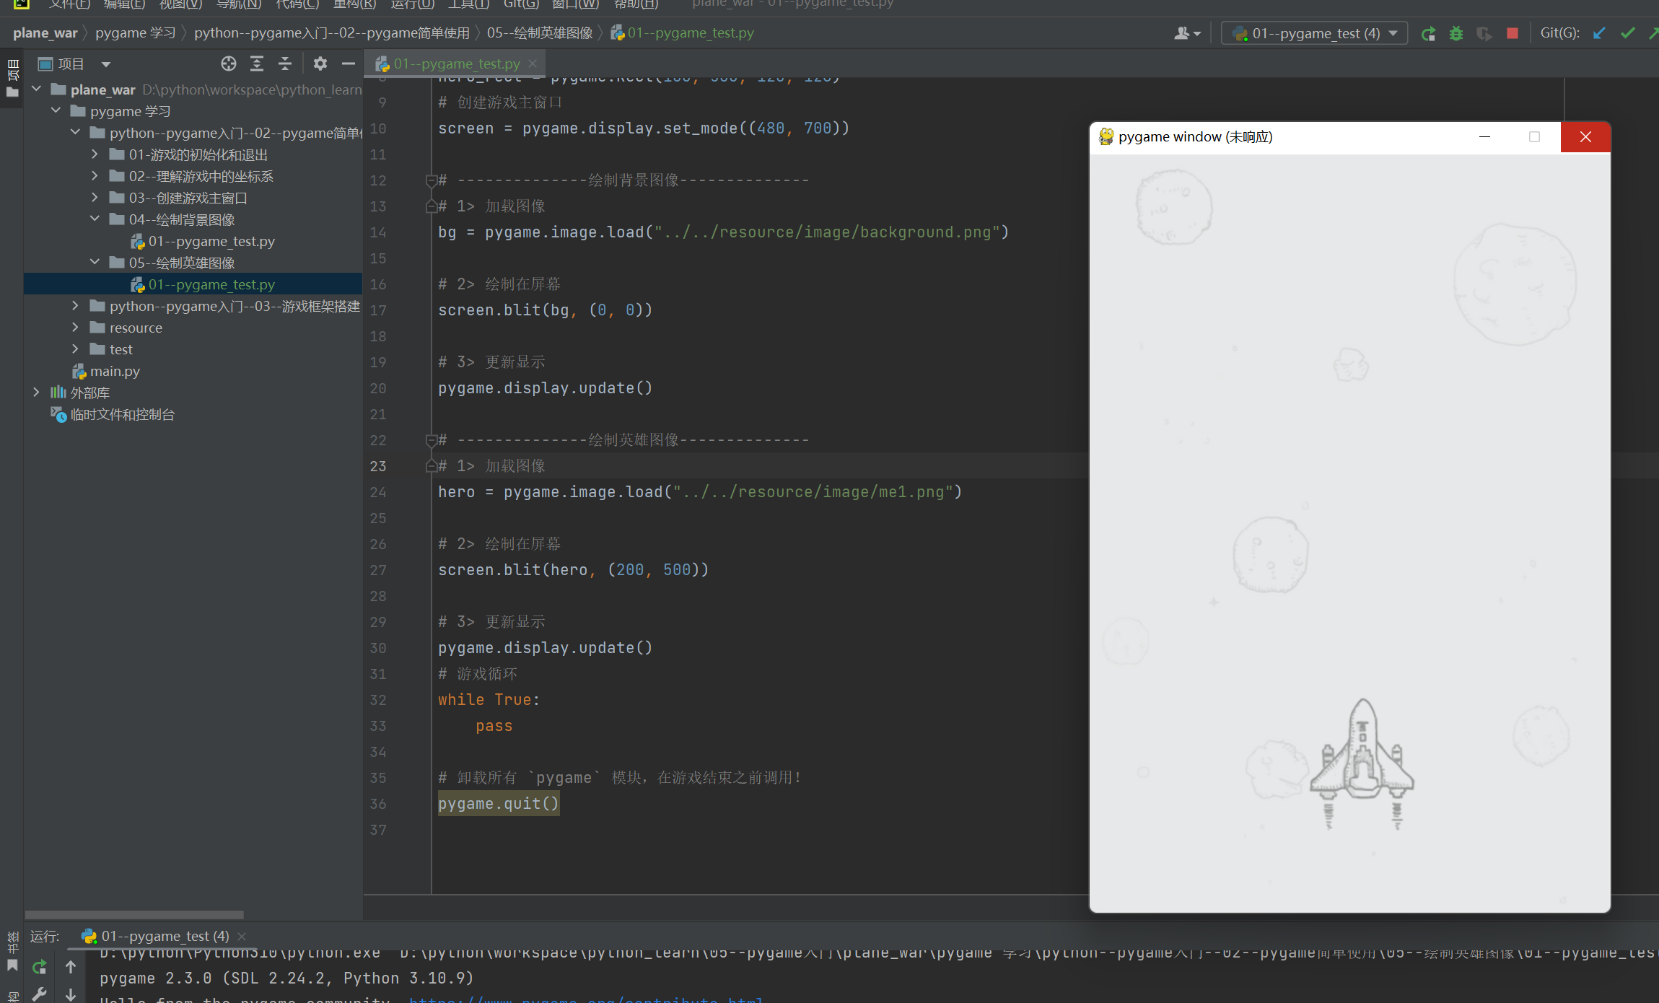Minimize the pygame window
The height and width of the screenshot is (1003, 1659).
click(1484, 137)
